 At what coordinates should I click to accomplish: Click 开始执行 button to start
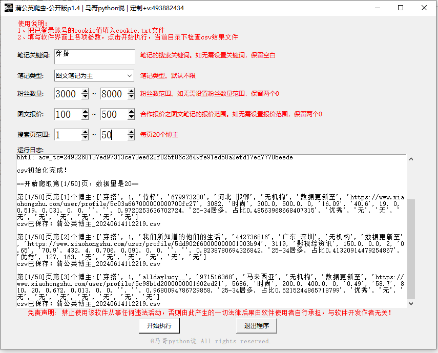coord(159,326)
